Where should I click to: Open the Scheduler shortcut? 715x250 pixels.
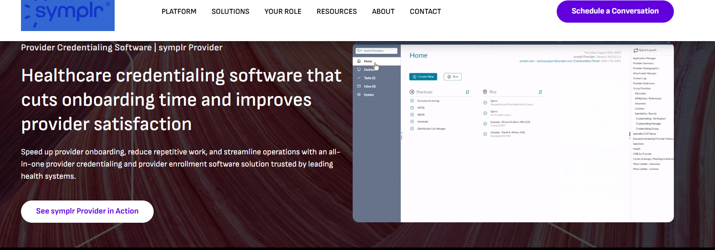click(423, 122)
